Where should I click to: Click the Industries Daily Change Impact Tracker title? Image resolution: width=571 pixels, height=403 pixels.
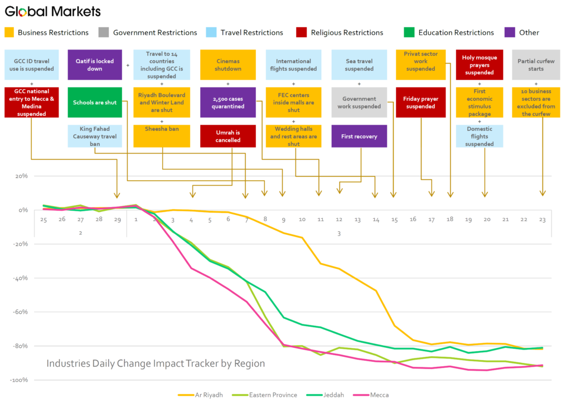point(156,363)
